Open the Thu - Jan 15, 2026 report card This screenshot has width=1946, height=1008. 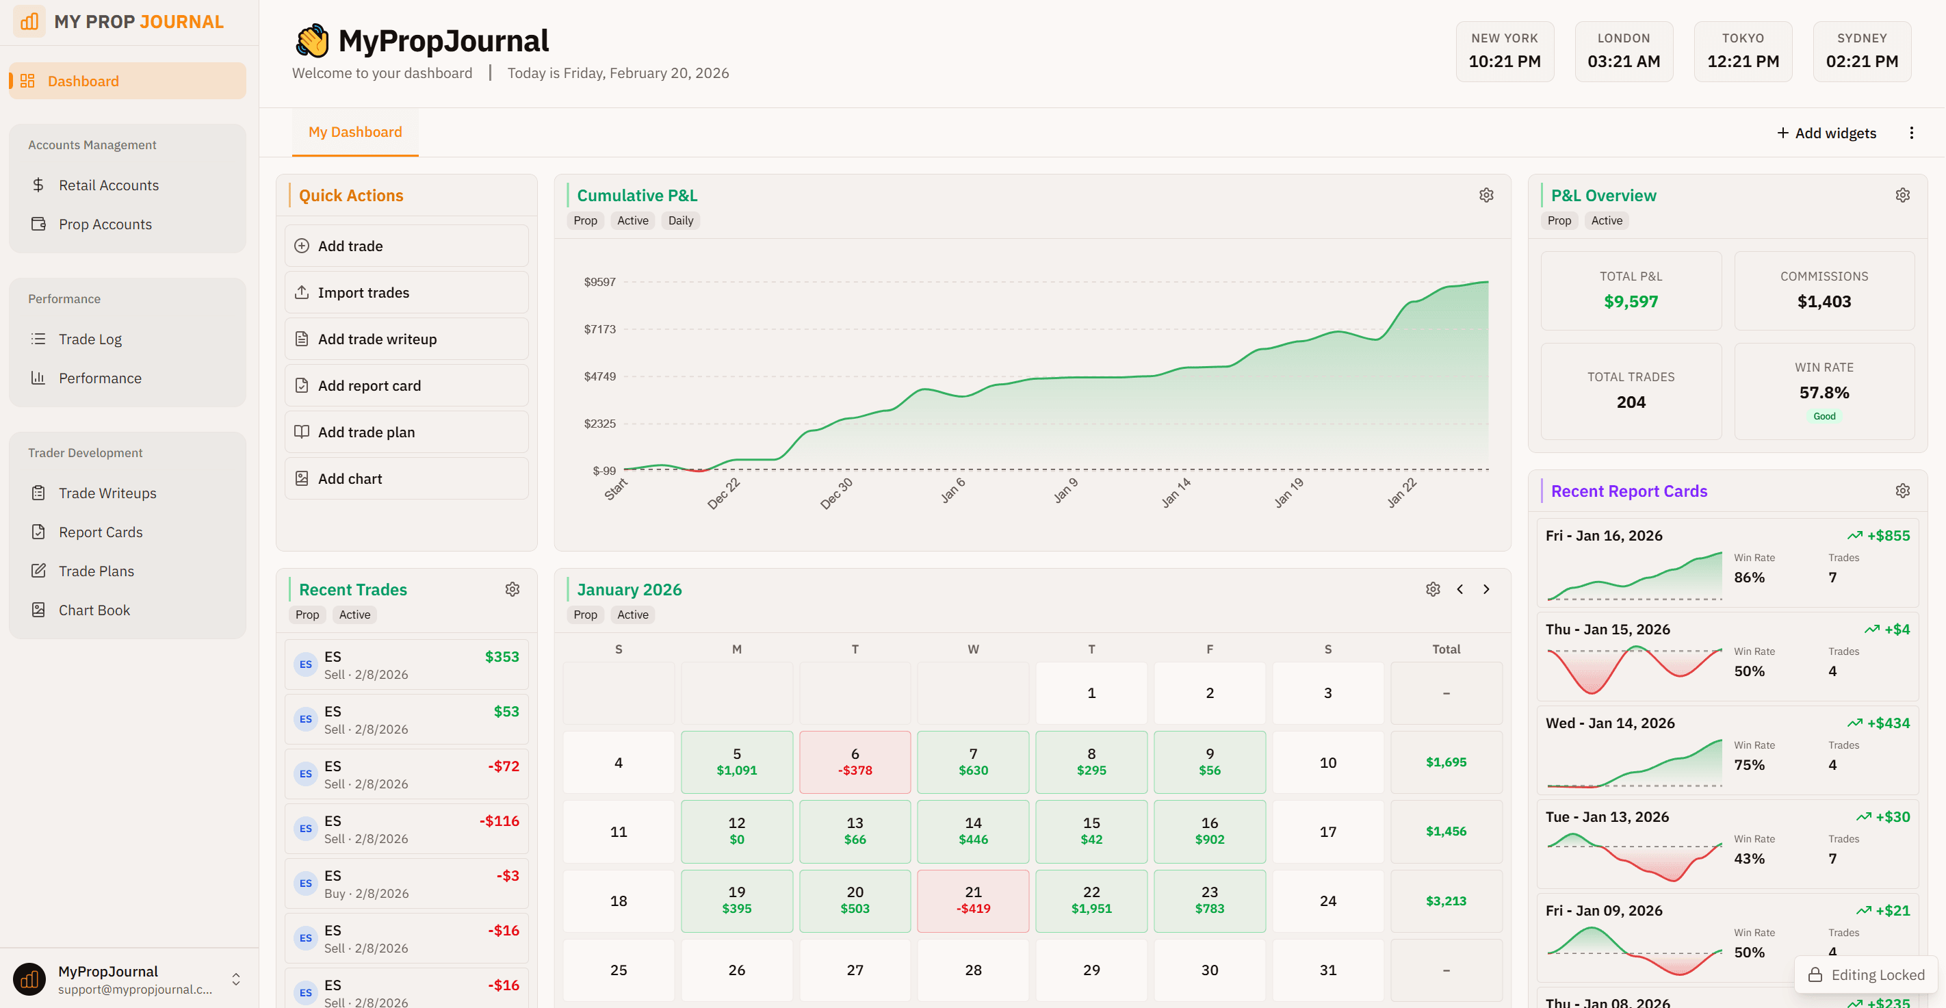pyautogui.click(x=1727, y=657)
